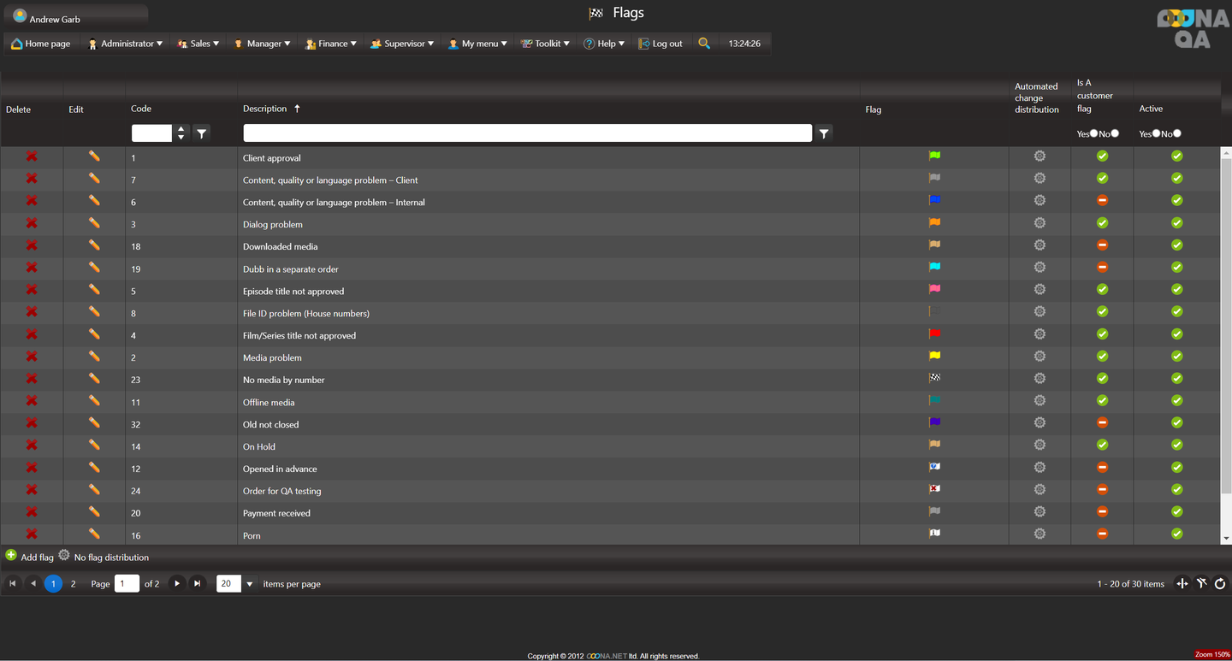The width and height of the screenshot is (1232, 661).
Task: Click Add flag button
Action: (29, 557)
